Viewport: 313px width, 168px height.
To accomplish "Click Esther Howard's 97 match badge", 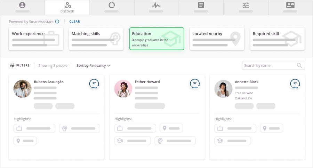I will click(x=195, y=84).
